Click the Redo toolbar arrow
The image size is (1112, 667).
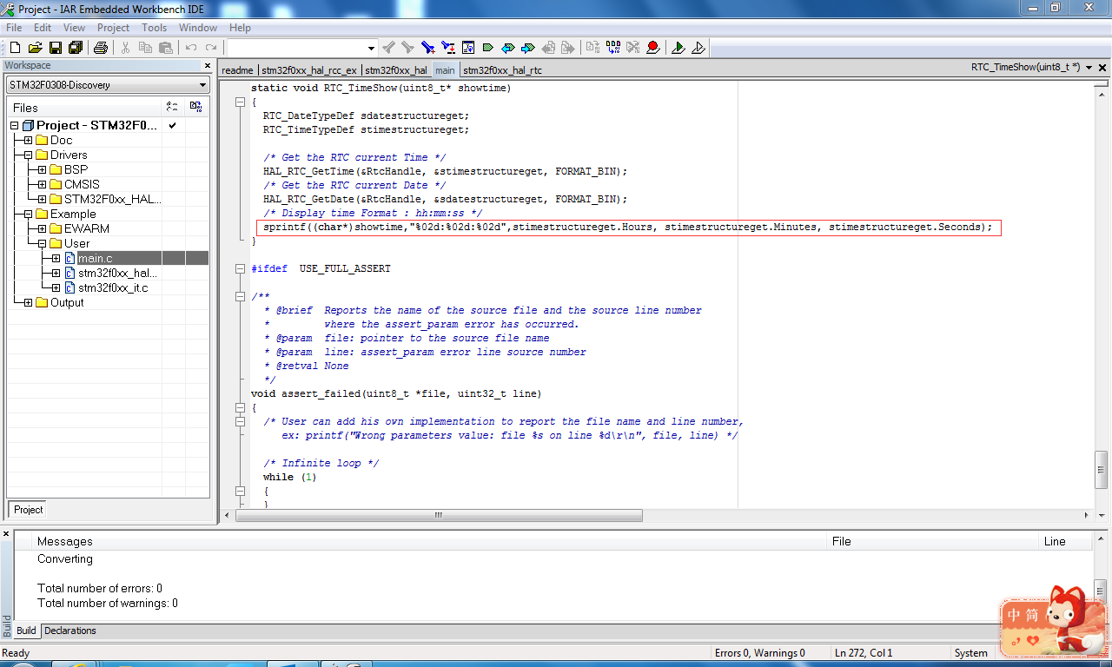pyautogui.click(x=211, y=48)
